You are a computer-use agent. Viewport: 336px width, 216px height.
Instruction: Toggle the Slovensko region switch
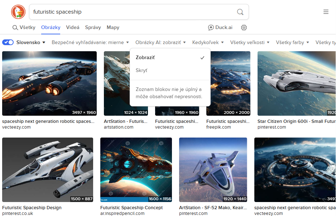coord(8,42)
